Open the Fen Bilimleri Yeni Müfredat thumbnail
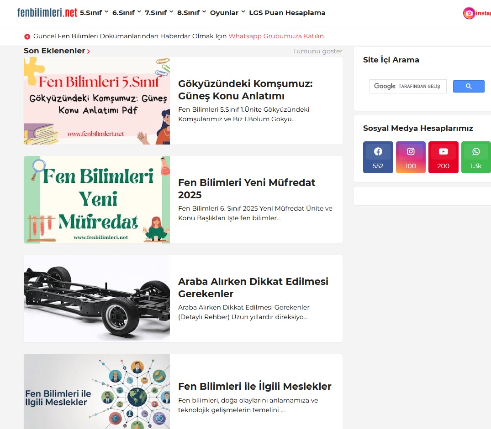Viewport: 491px width, 429px height. tap(97, 200)
